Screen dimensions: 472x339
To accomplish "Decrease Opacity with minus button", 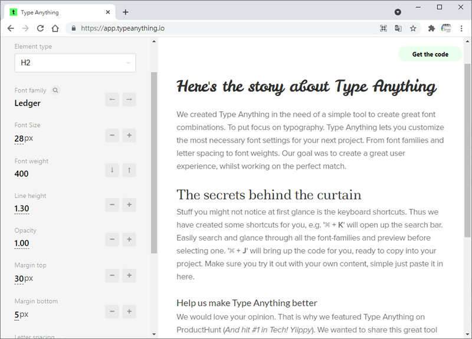I will (112, 239).
